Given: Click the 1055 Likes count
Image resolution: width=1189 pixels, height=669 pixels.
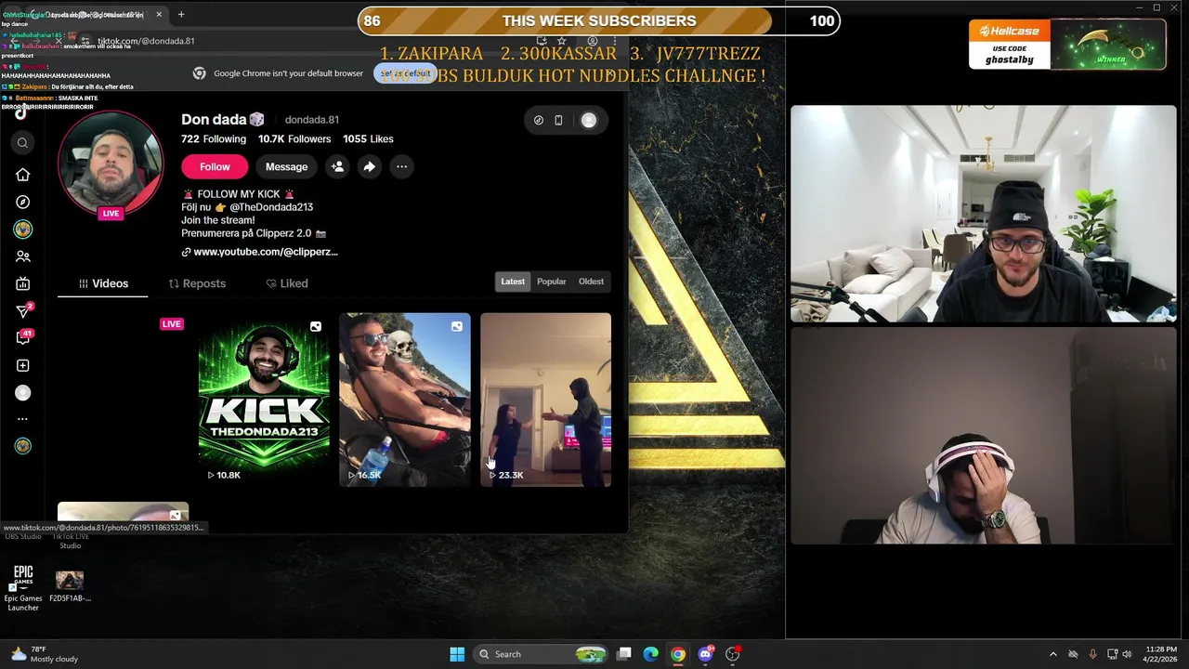Looking at the screenshot, I should 368,138.
